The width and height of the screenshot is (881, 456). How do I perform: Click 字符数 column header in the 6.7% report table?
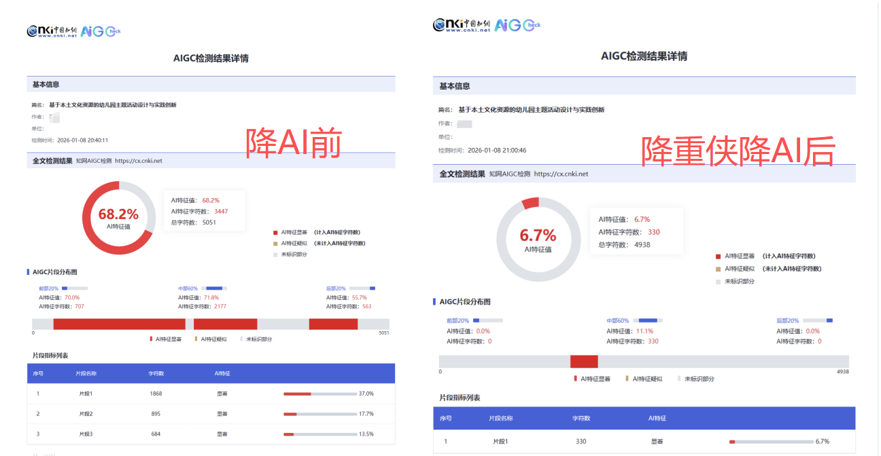581,419
